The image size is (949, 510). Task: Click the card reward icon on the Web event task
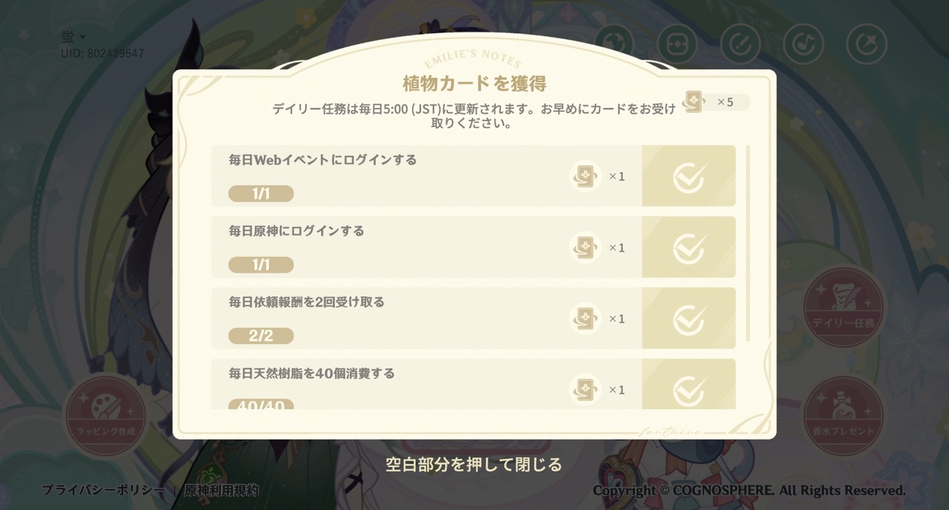click(x=583, y=176)
